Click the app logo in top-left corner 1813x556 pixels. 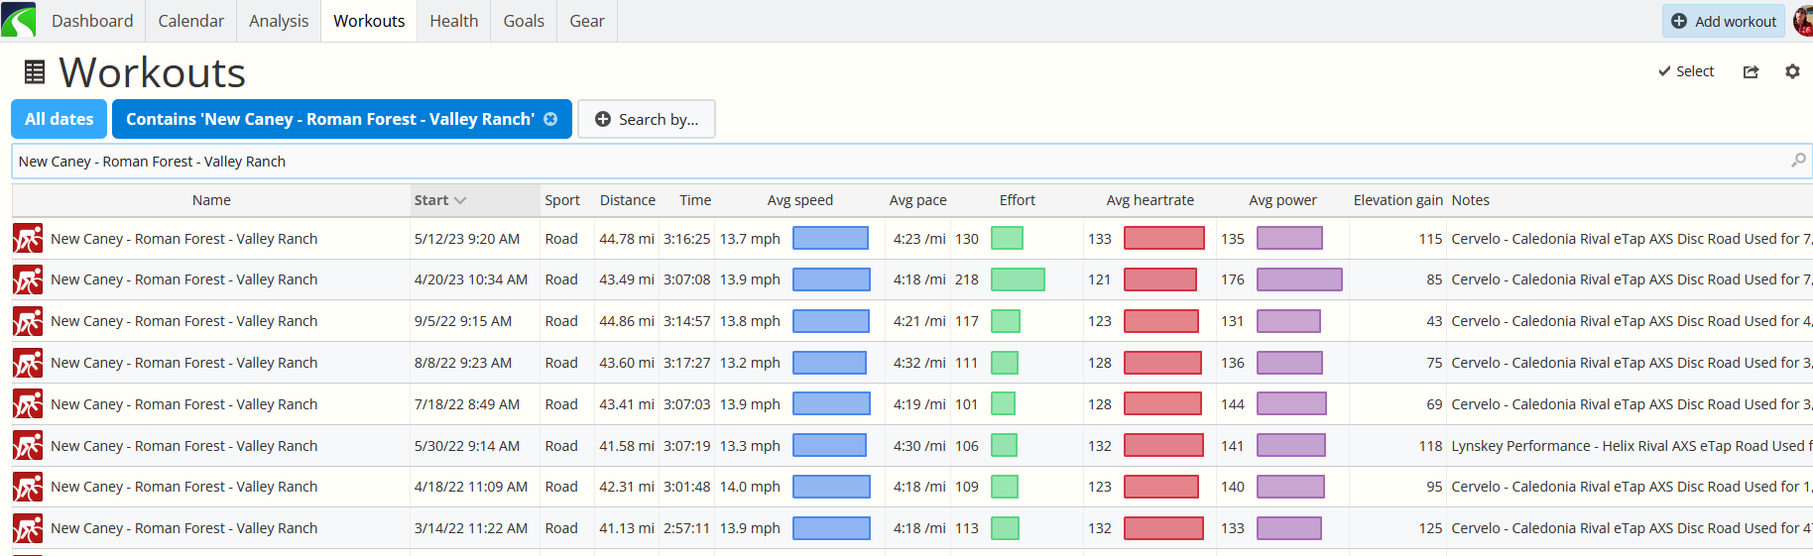(x=19, y=20)
